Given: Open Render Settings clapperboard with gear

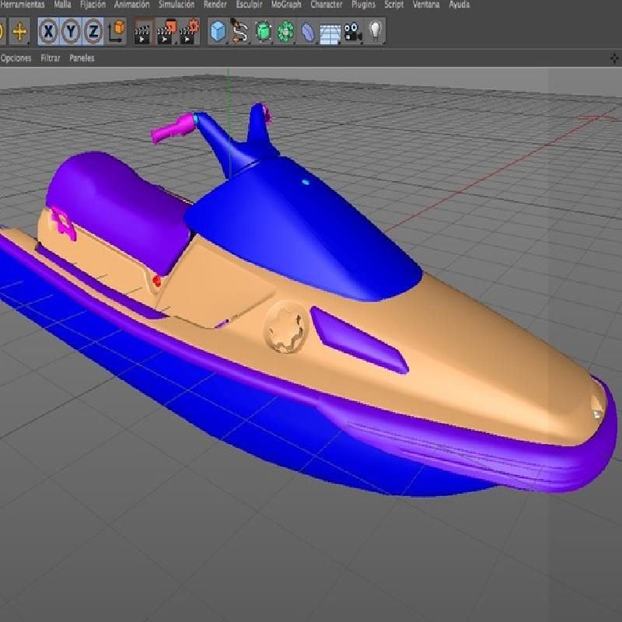Looking at the screenshot, I should point(189,32).
